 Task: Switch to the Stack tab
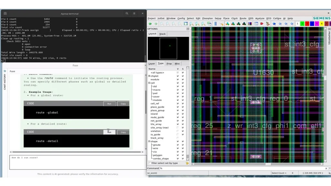(x=162, y=34)
